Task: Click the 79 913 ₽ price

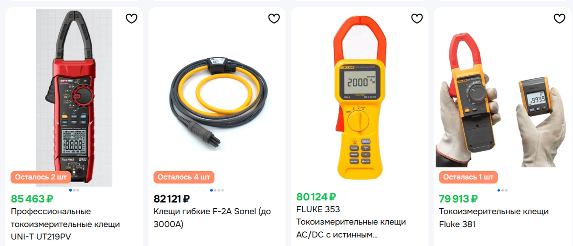Action: [x=458, y=198]
